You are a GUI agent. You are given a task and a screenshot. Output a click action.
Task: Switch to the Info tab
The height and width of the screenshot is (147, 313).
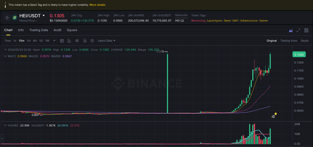(21, 30)
